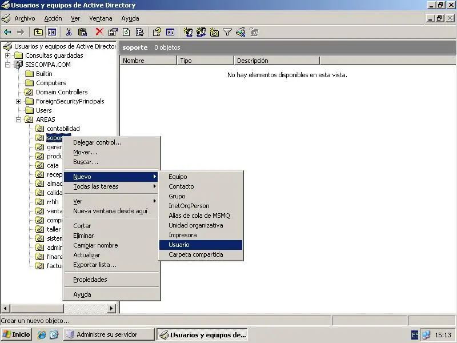
Task: Select the Computers tree item
Action: tap(51, 83)
